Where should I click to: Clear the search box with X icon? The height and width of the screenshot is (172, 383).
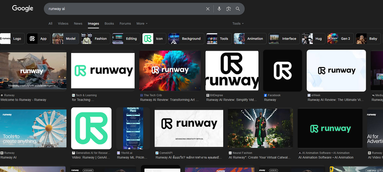tap(208, 9)
